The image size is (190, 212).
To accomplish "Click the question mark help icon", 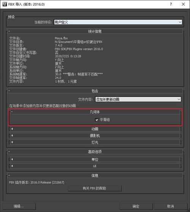I will click(x=171, y=4).
